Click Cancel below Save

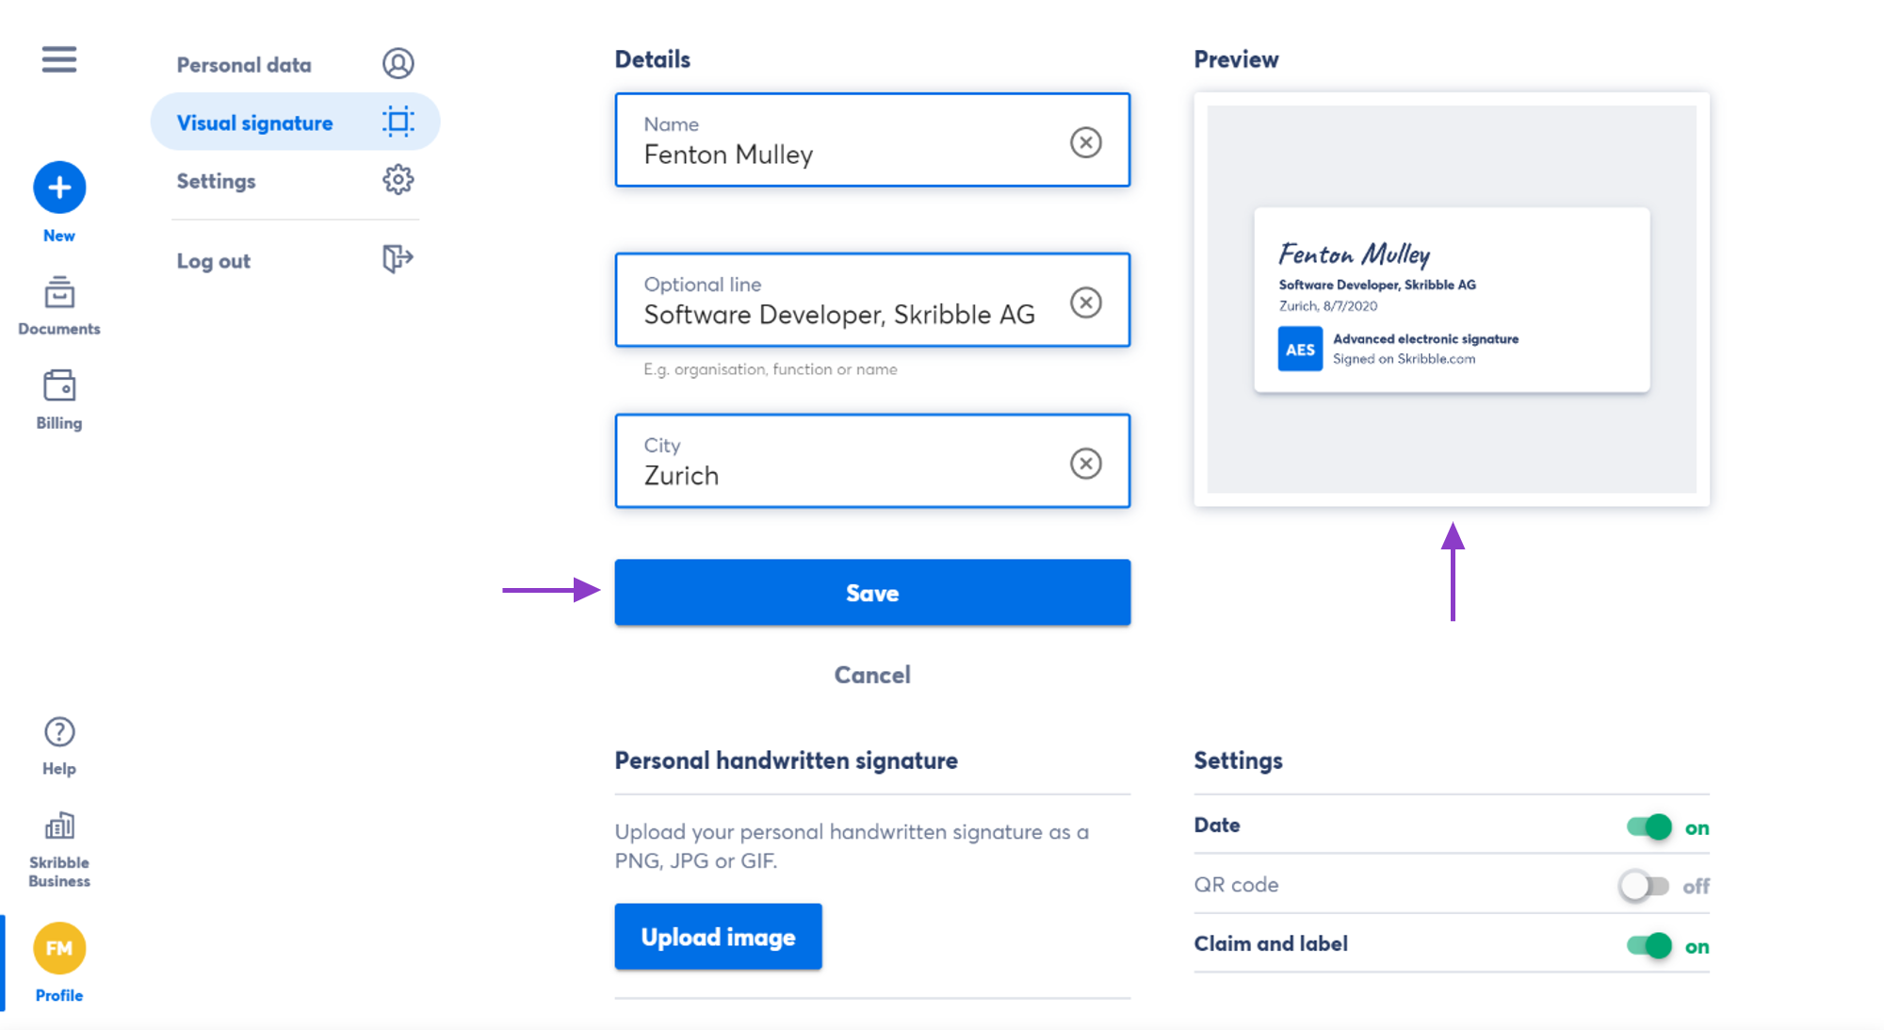click(872, 675)
